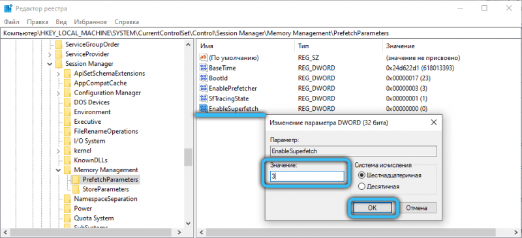Select the Power tree item
This screenshot has width=522, height=238.
click(83, 209)
